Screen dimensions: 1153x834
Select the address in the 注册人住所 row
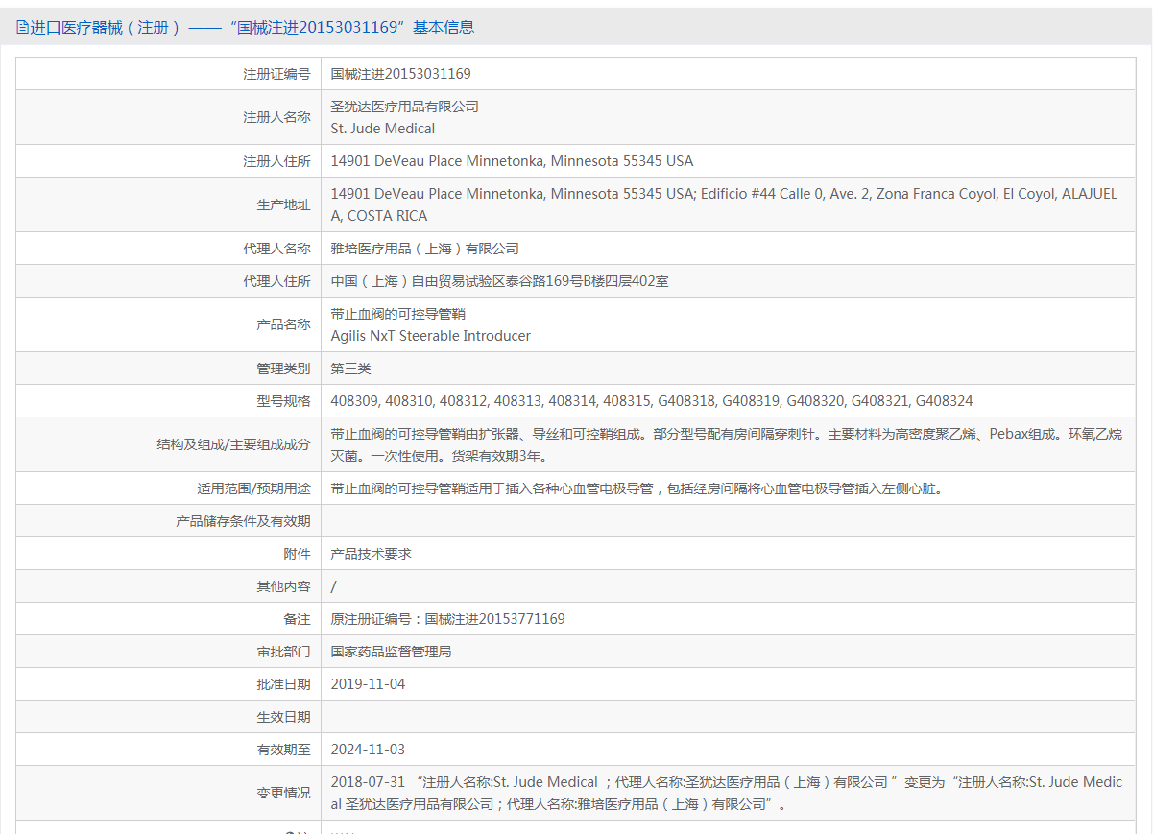512,161
